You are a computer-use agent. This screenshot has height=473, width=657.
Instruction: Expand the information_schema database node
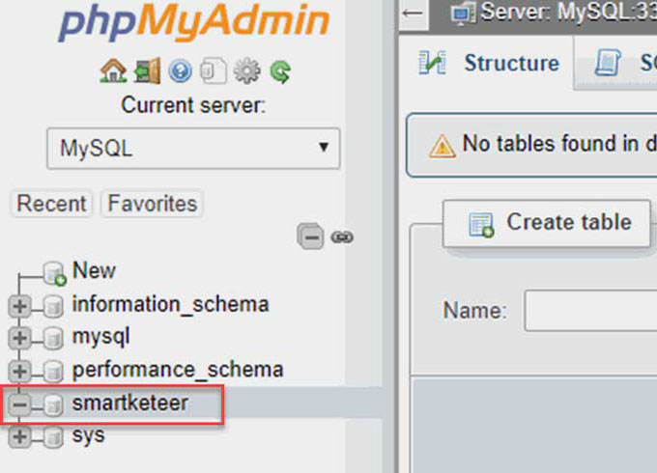pos(19,306)
